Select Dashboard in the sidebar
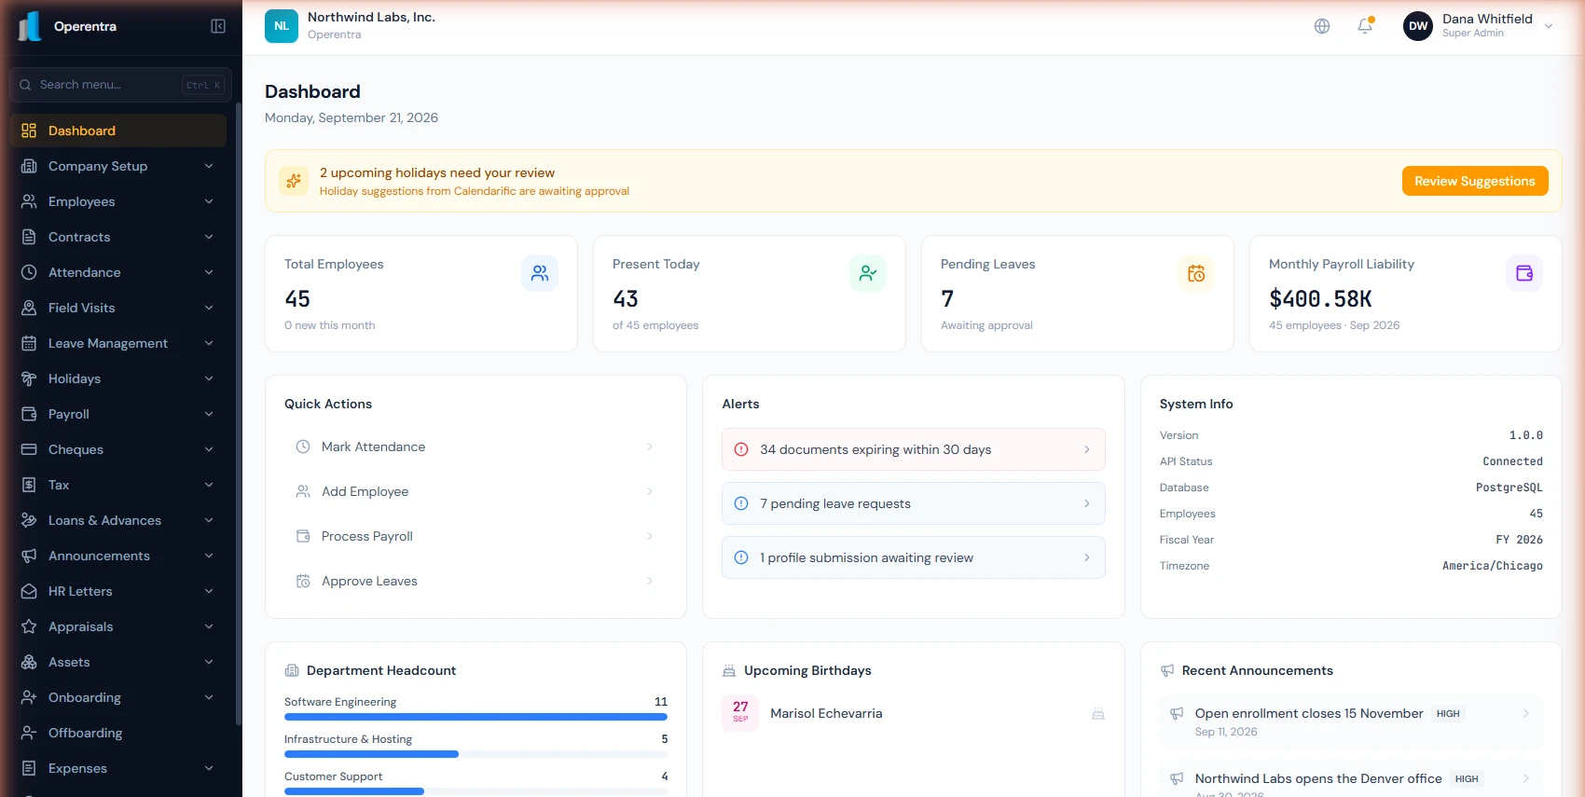 [x=117, y=131]
